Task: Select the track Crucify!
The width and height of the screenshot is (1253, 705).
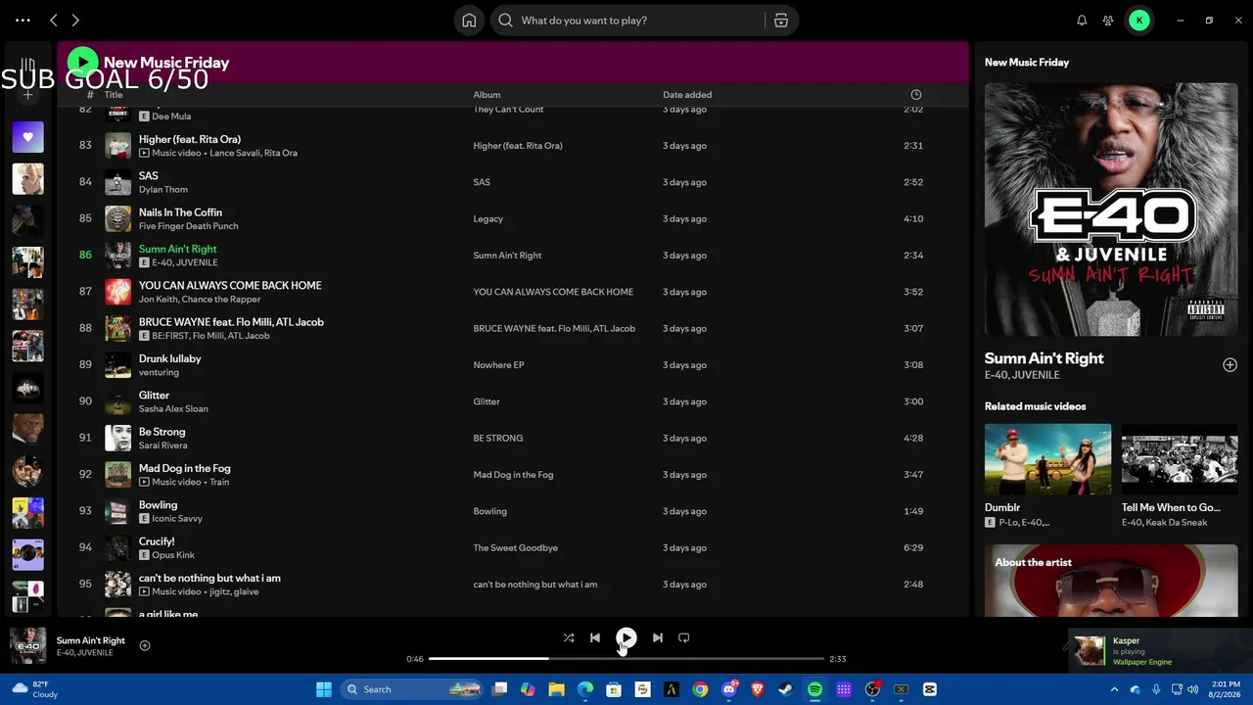Action: pos(157,541)
